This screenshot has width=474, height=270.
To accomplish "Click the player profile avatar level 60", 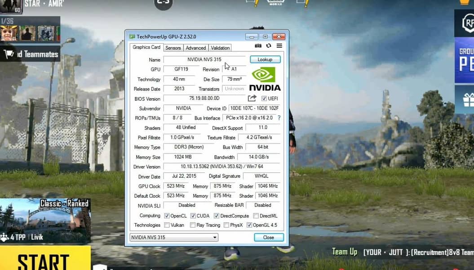I will [11, 6].
